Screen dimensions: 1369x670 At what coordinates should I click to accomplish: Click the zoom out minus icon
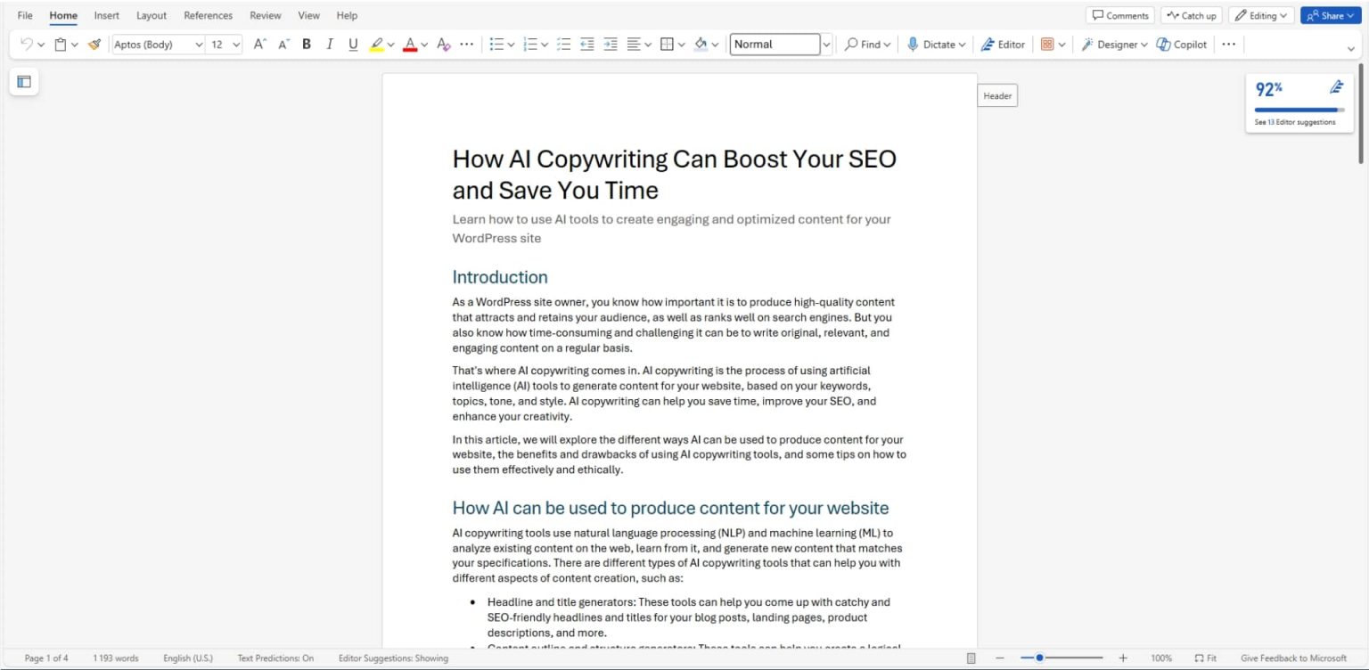(1000, 658)
